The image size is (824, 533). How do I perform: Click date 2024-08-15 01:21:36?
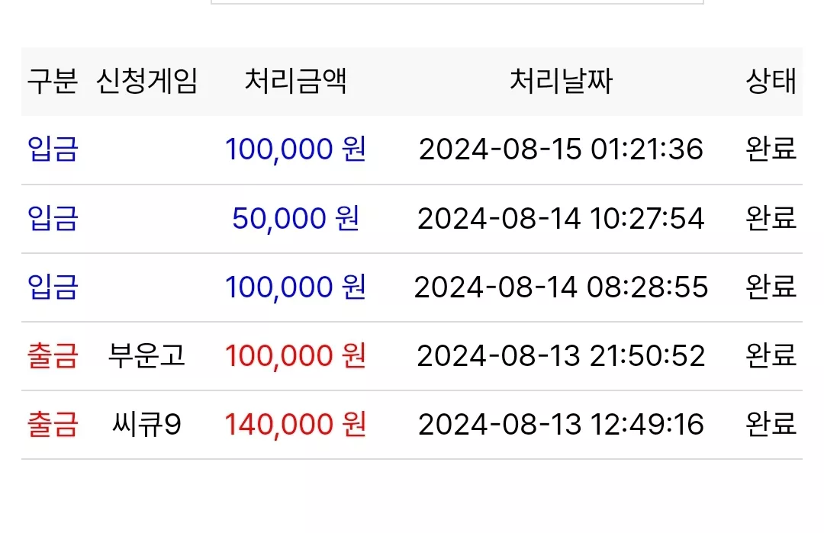(562, 149)
